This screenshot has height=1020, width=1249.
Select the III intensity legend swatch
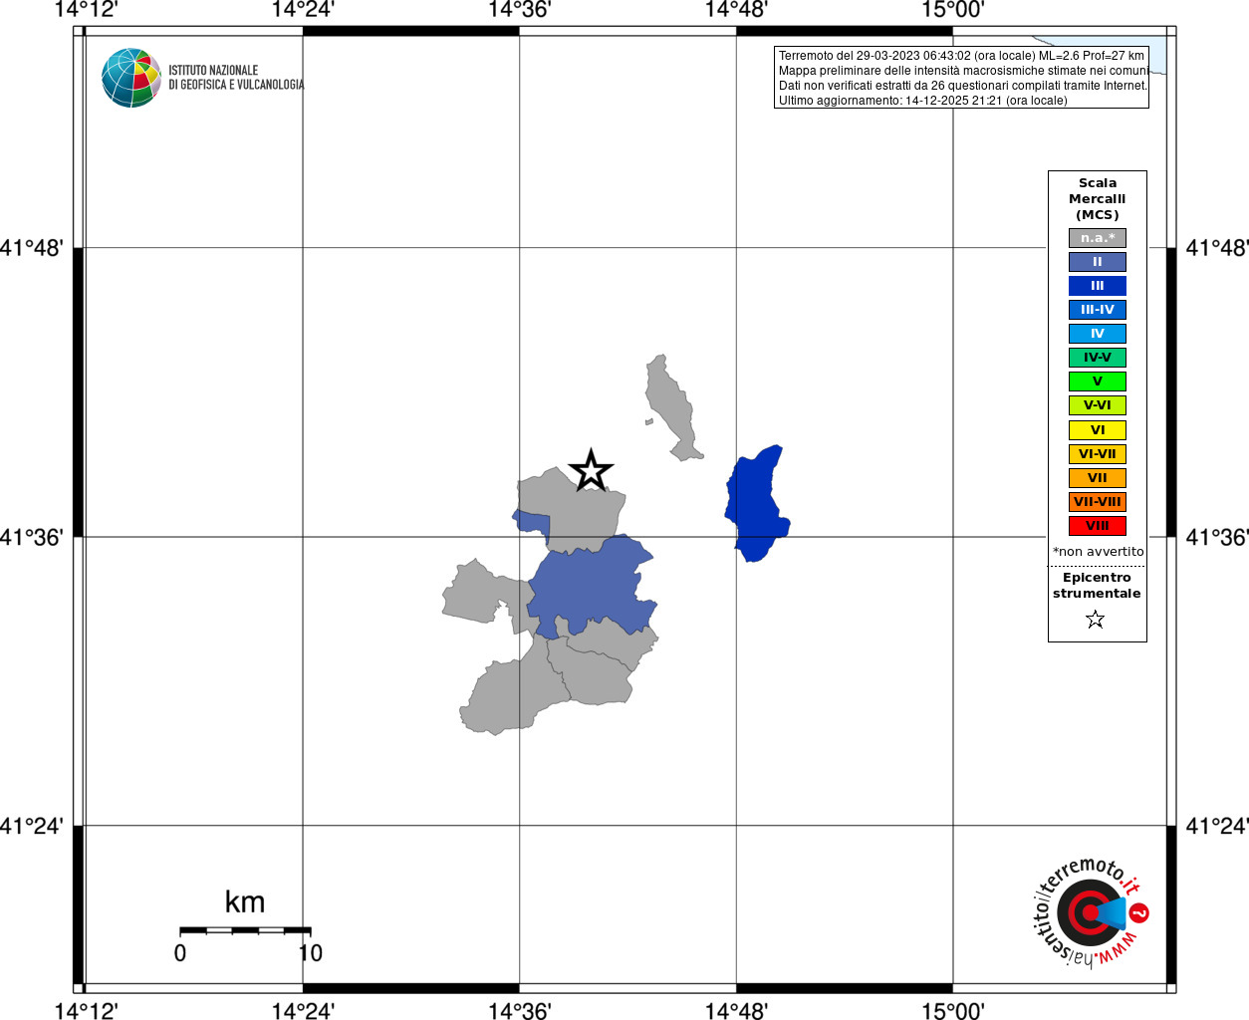pos(1098,286)
